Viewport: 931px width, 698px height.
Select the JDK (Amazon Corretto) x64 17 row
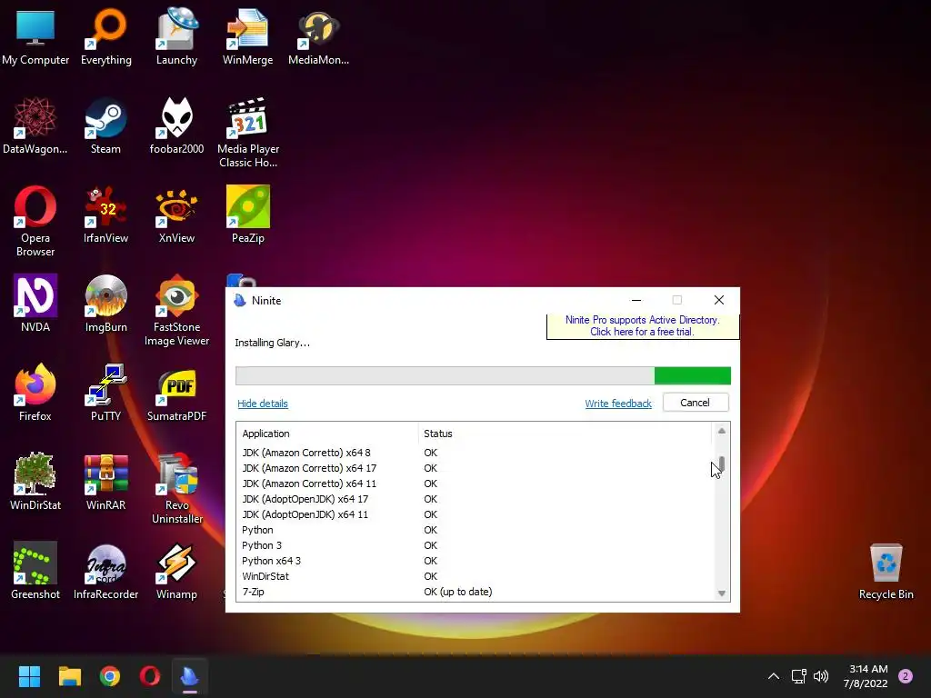point(474,468)
